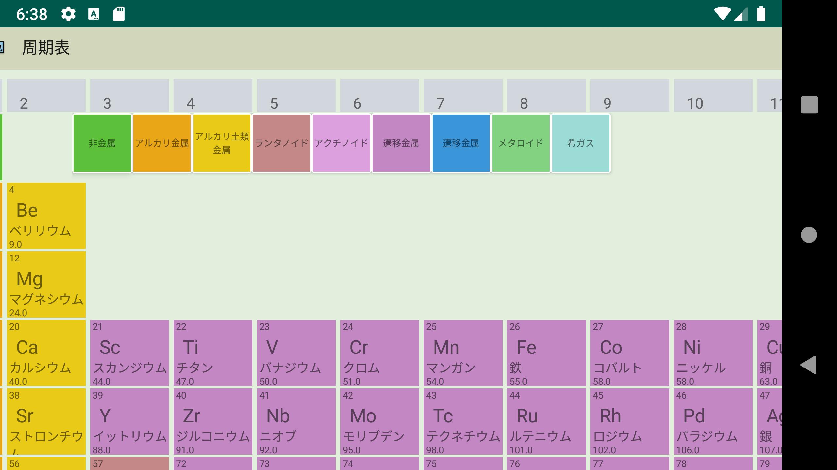Tap the settings gear in status bar

[x=68, y=14]
